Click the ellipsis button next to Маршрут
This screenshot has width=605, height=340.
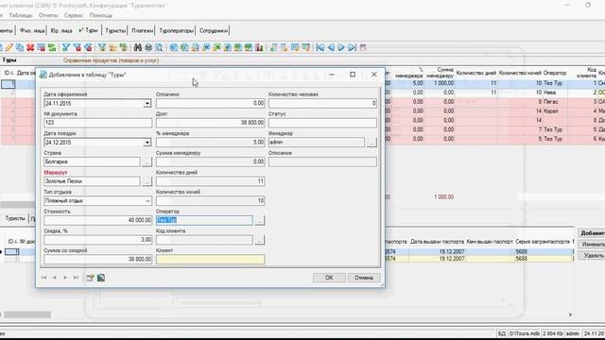pyautogui.click(x=147, y=181)
